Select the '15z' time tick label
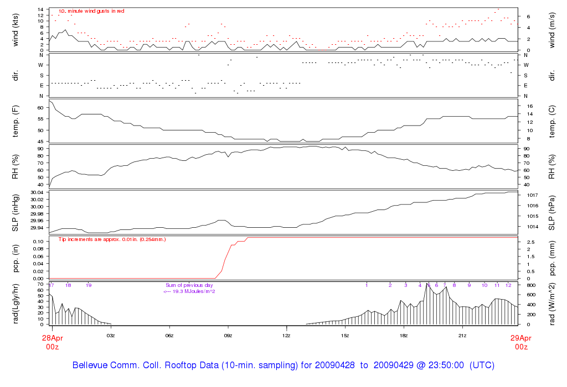Viewport: 567px width, 387px height. tap(345, 336)
